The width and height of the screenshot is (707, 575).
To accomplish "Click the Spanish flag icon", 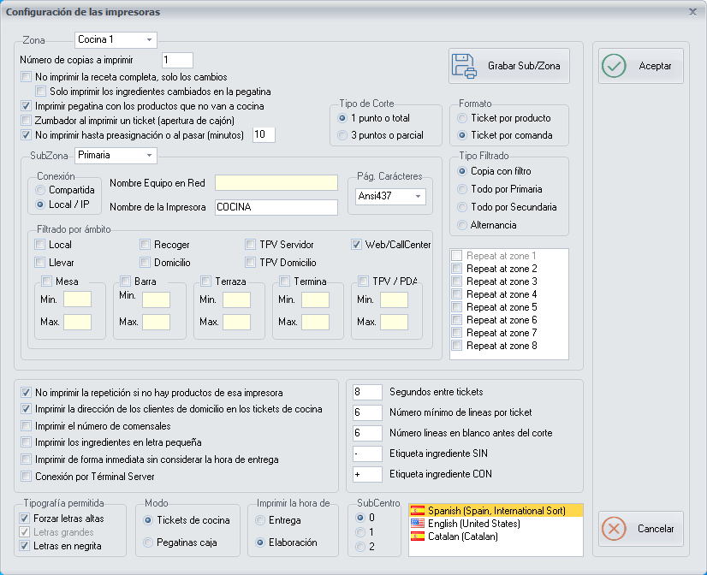I will coord(419,511).
